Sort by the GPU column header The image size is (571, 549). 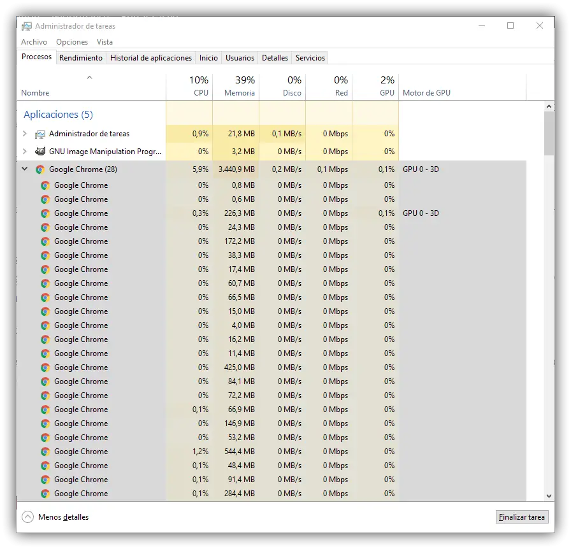coord(376,86)
